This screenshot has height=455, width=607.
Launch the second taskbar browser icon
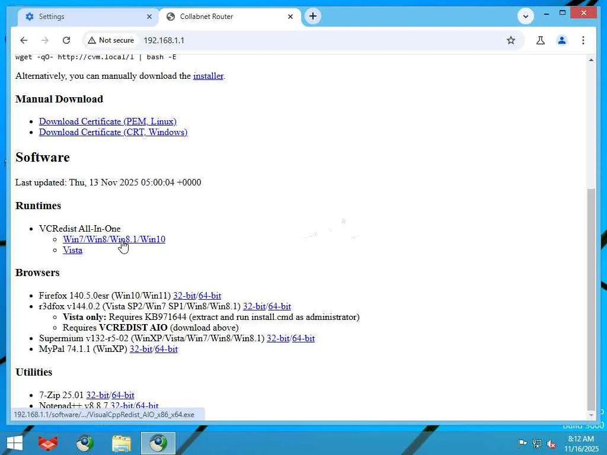[x=85, y=443]
